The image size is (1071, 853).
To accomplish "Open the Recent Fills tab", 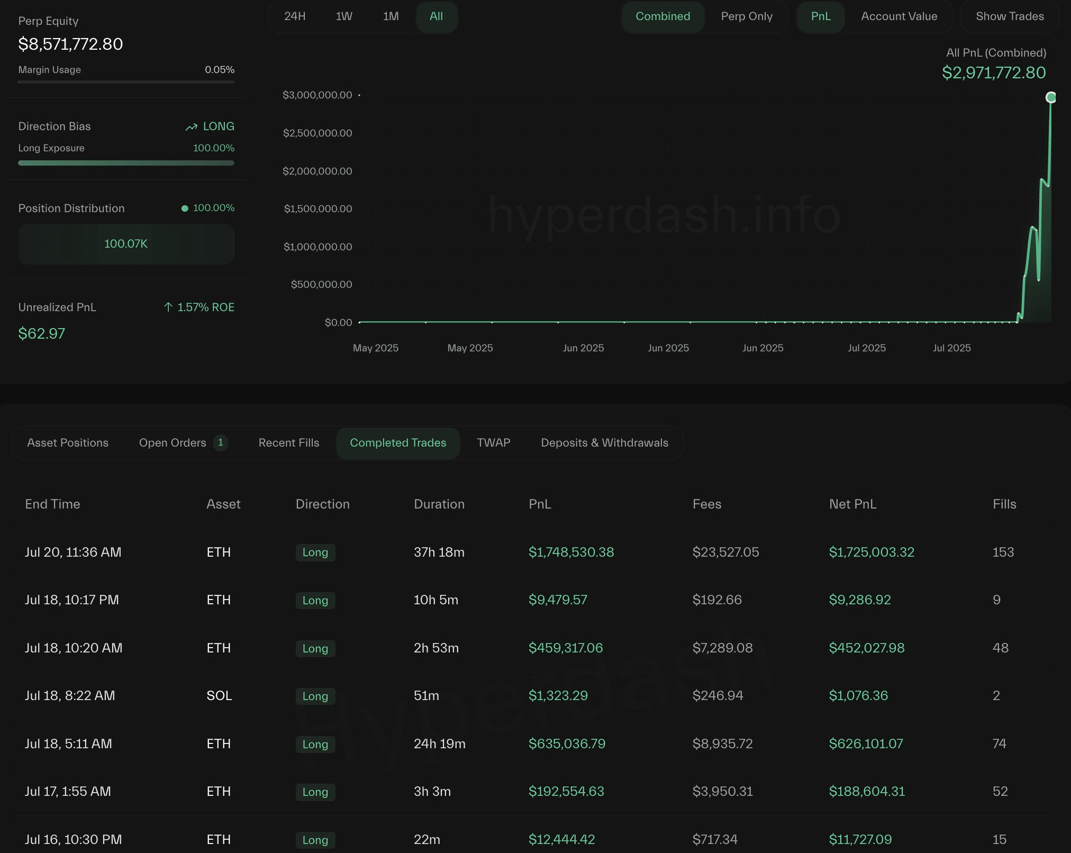I will coord(289,443).
